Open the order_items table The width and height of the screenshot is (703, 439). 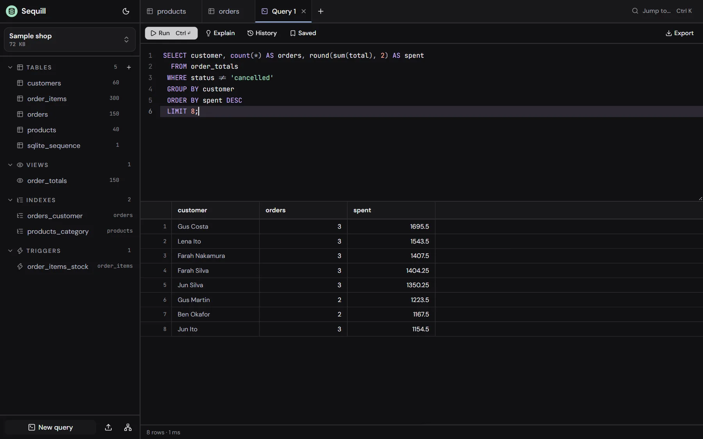point(70,99)
